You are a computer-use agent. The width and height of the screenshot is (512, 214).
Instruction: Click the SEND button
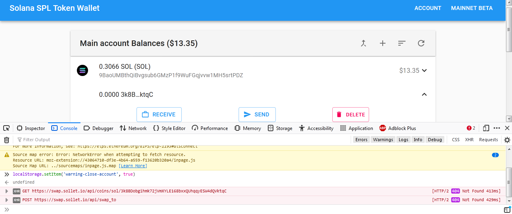257,114
